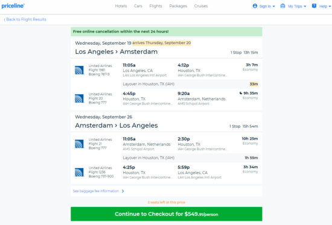Open the Cruises menu item
This screenshot has width=332, height=225.
pos(201,6)
